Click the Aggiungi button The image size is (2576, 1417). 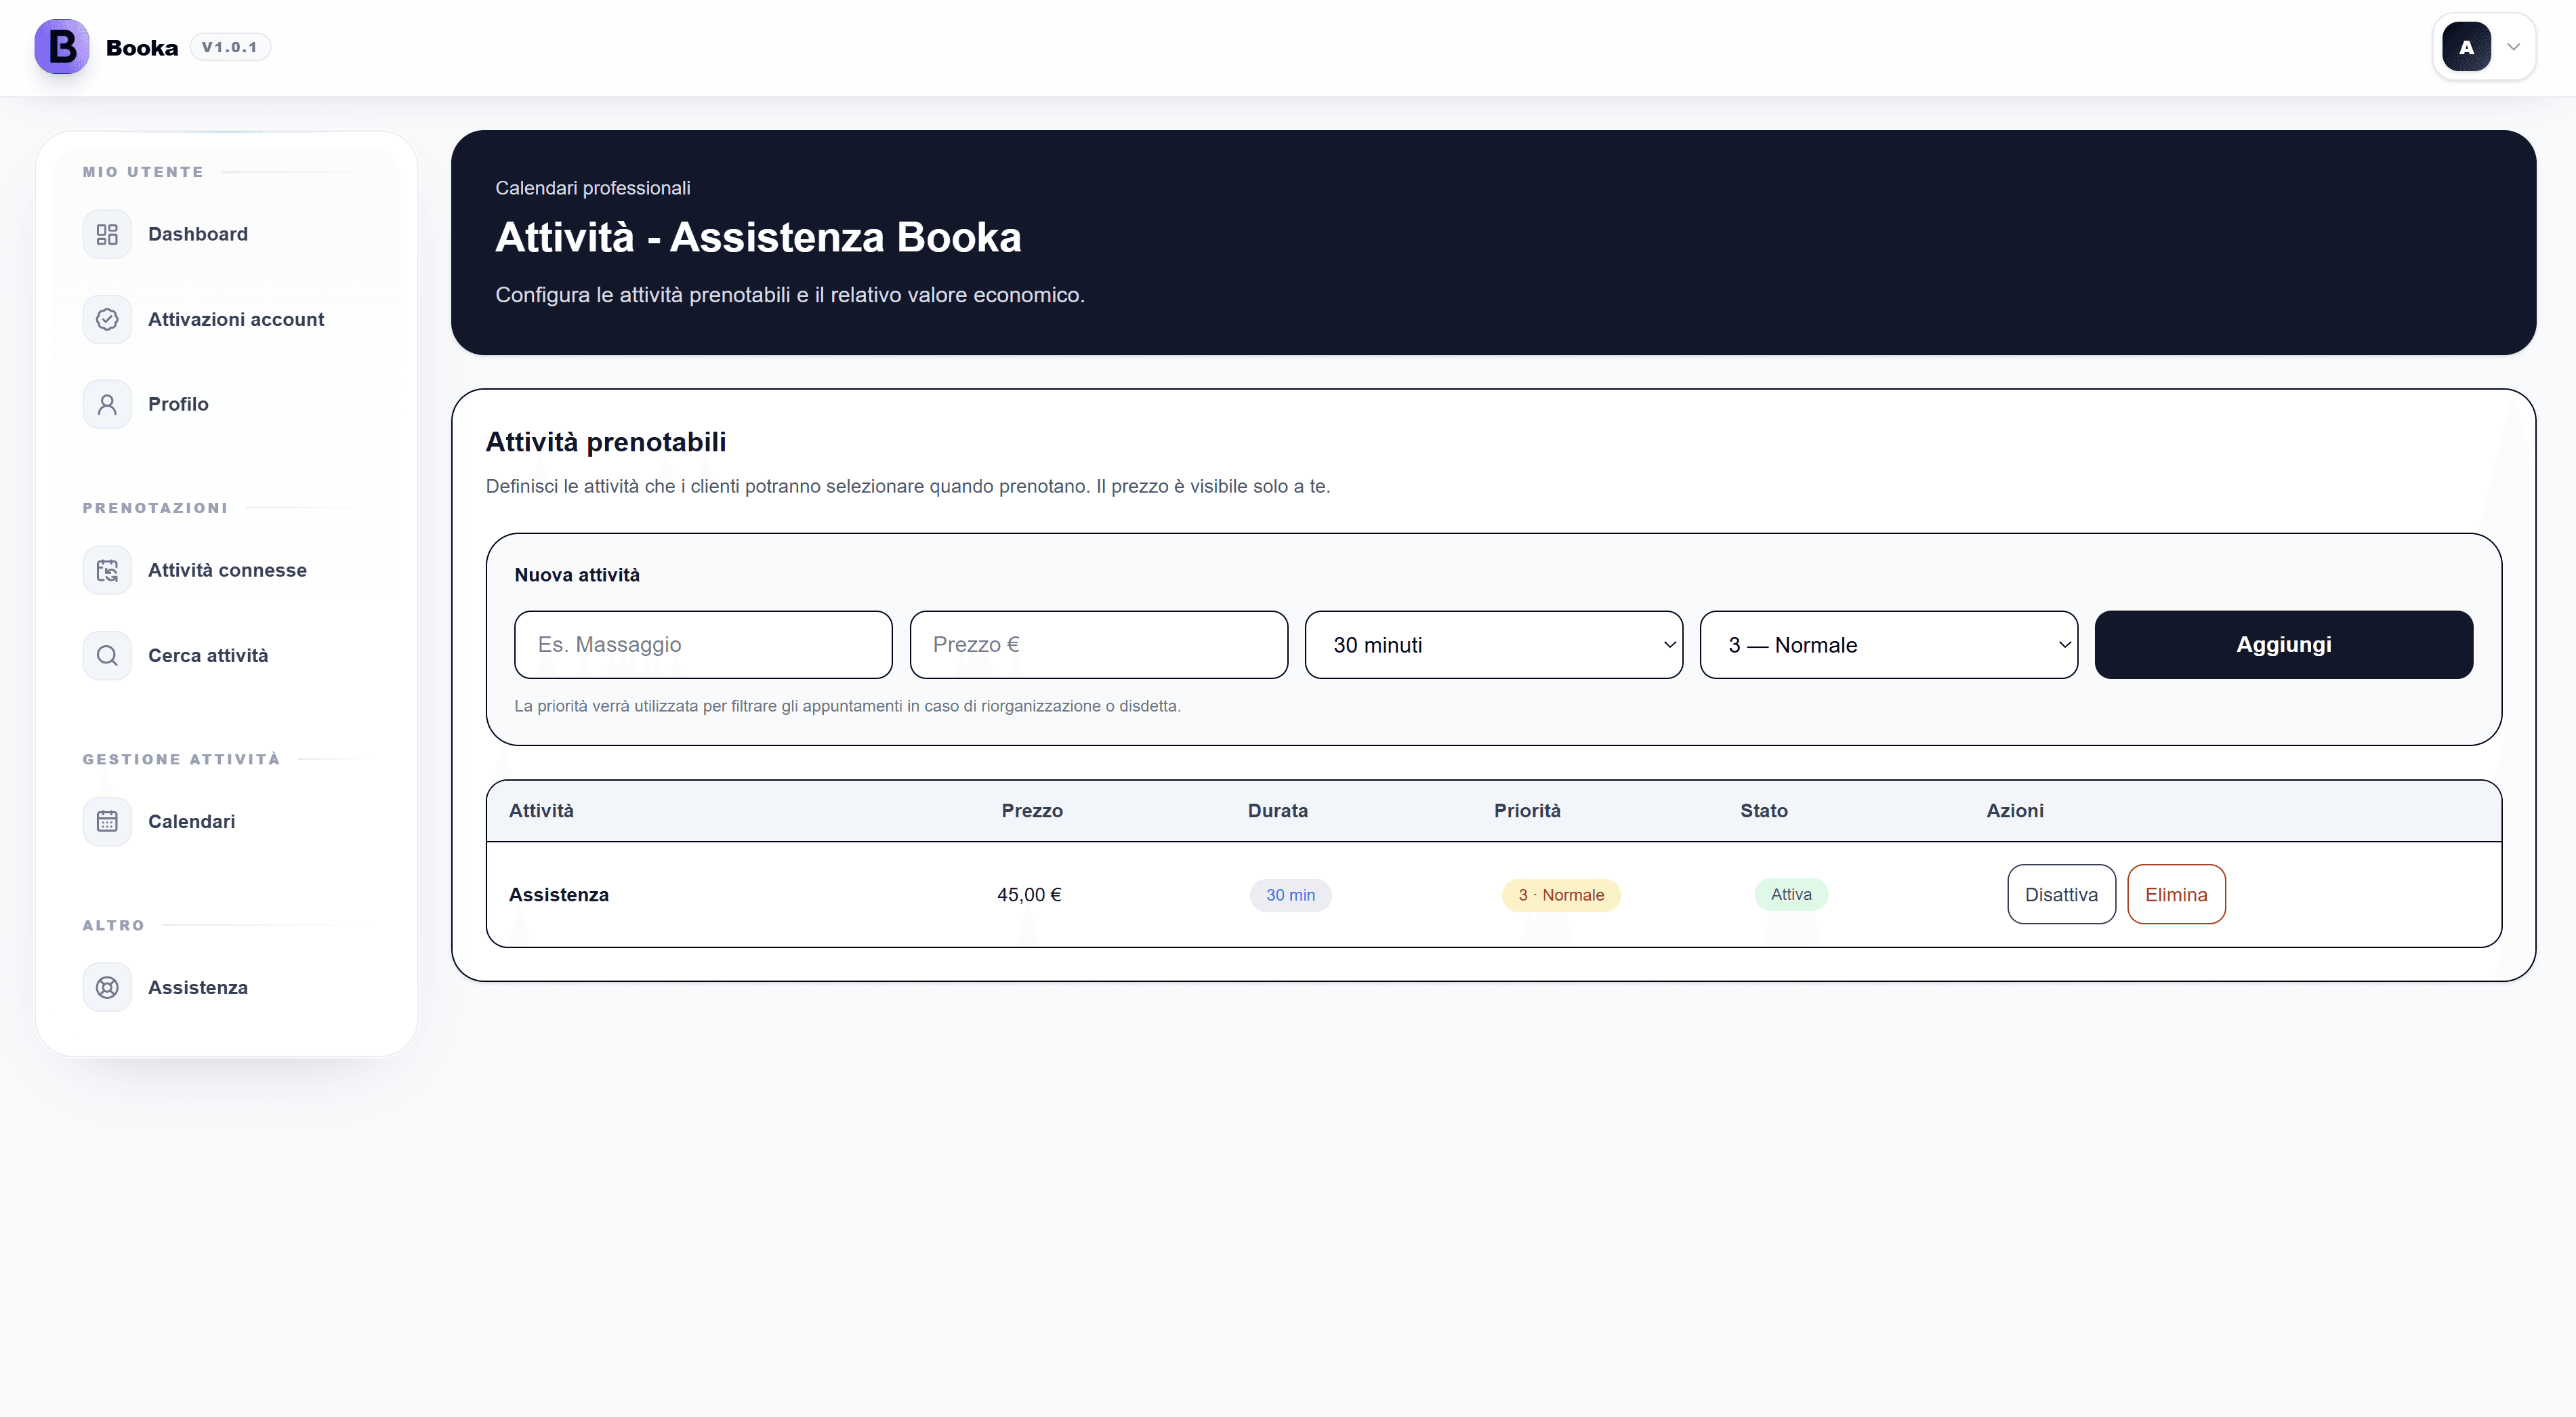tap(2283, 645)
